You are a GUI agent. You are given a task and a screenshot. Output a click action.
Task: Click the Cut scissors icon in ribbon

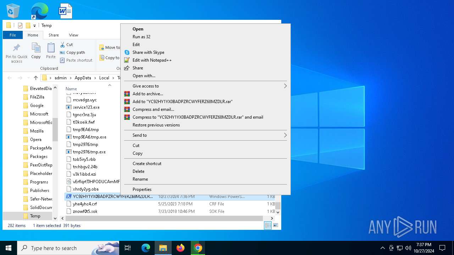point(63,45)
